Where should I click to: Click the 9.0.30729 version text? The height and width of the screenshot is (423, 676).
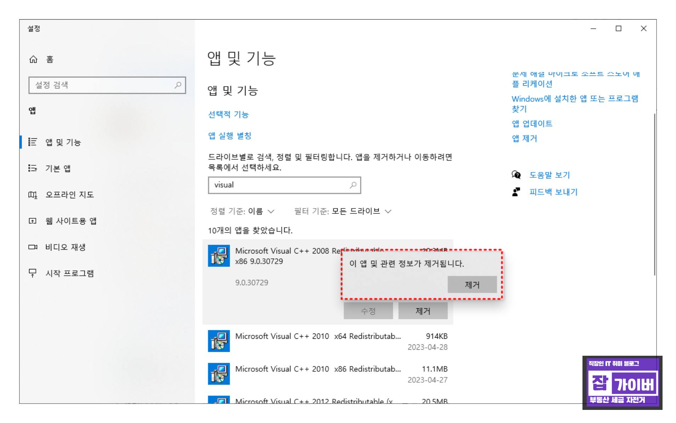pyautogui.click(x=252, y=282)
